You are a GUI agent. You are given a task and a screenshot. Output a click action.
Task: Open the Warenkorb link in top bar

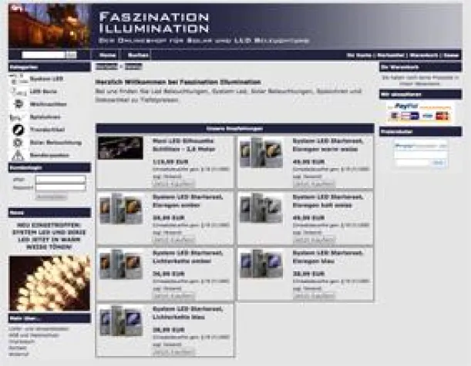tap(423, 55)
